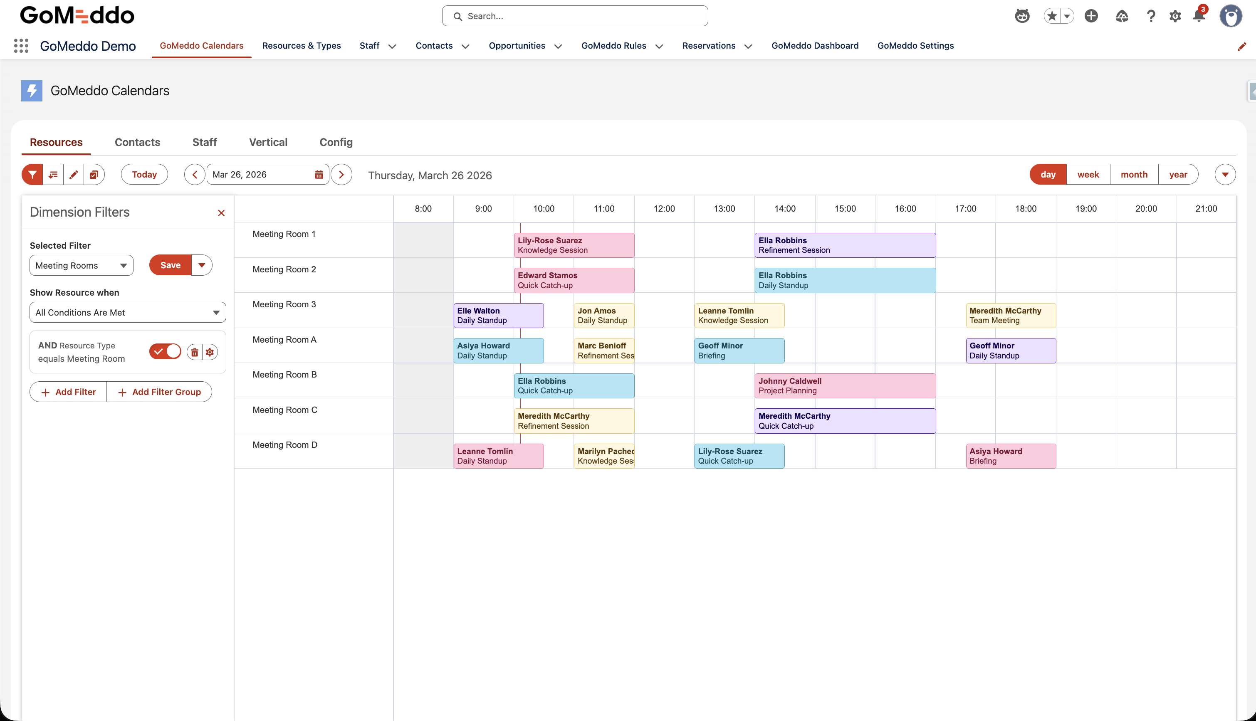This screenshot has width=1256, height=721.
Task: Open the notifications bell
Action: tap(1199, 16)
